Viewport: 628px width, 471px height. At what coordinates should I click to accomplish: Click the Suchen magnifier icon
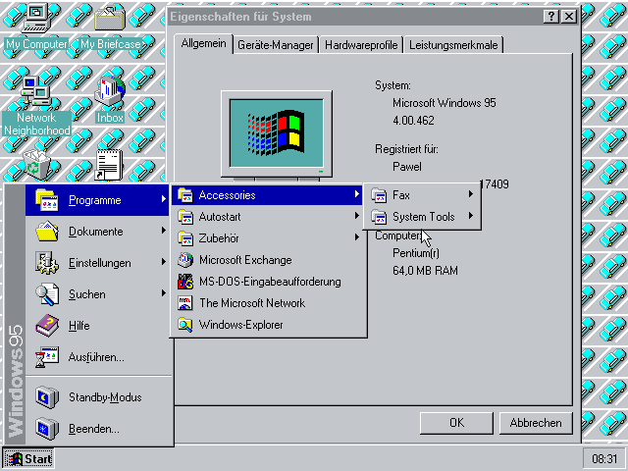pos(47,294)
